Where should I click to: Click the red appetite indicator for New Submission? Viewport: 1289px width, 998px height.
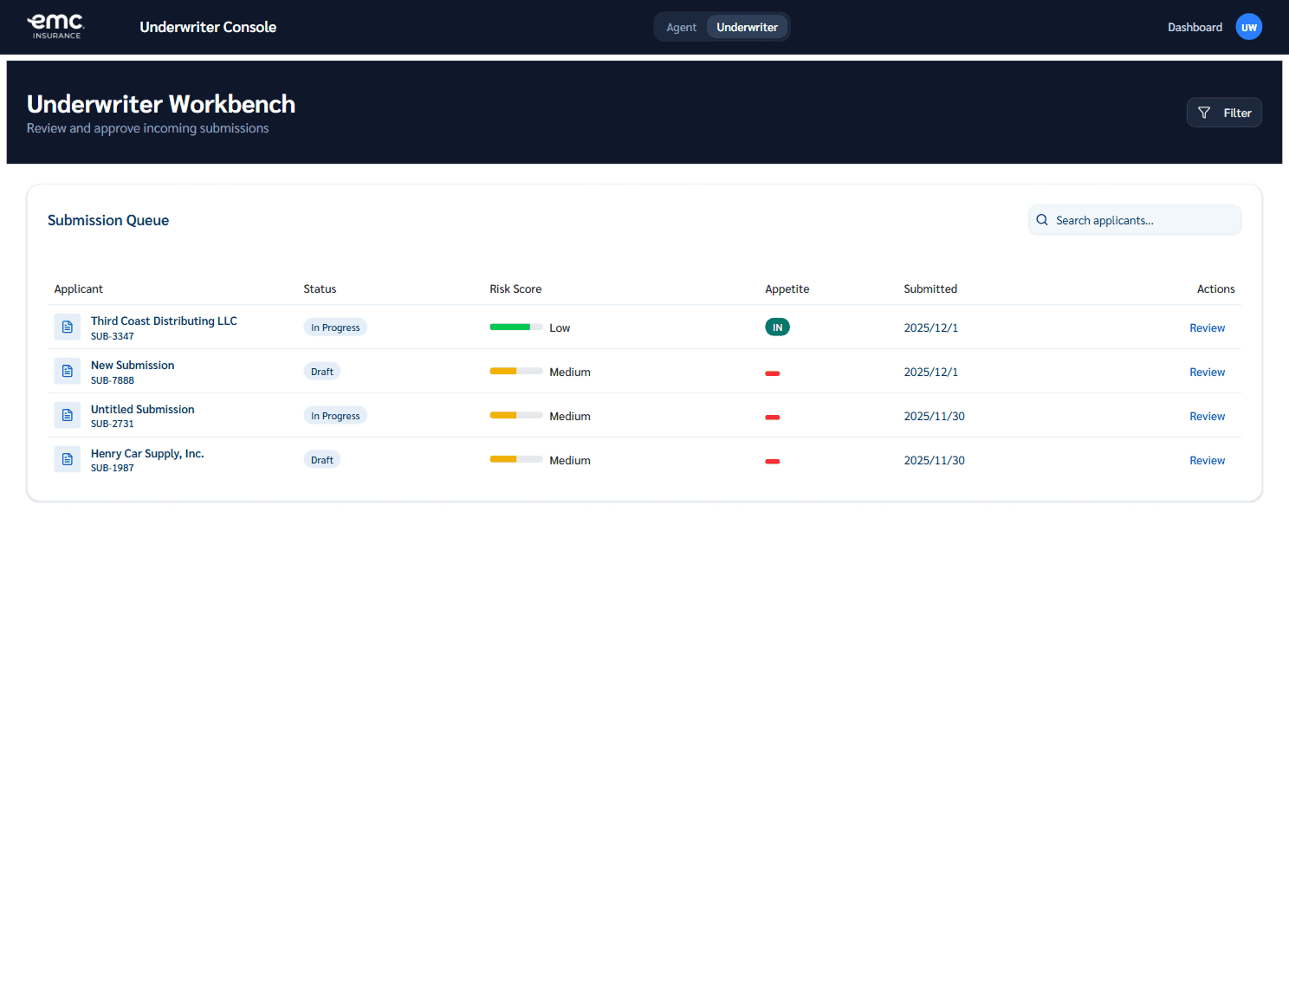click(x=773, y=373)
